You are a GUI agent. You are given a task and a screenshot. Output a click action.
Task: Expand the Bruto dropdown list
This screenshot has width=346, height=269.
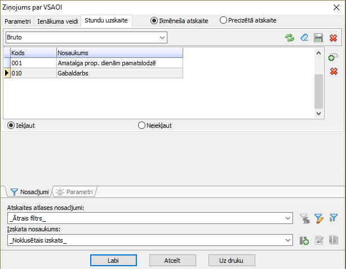[162, 38]
